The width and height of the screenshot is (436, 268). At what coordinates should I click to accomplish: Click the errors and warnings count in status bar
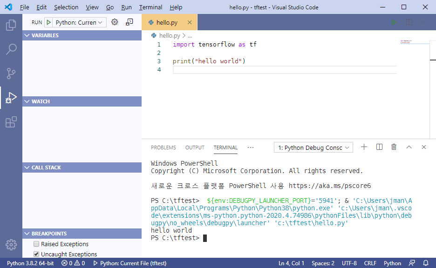point(73,263)
